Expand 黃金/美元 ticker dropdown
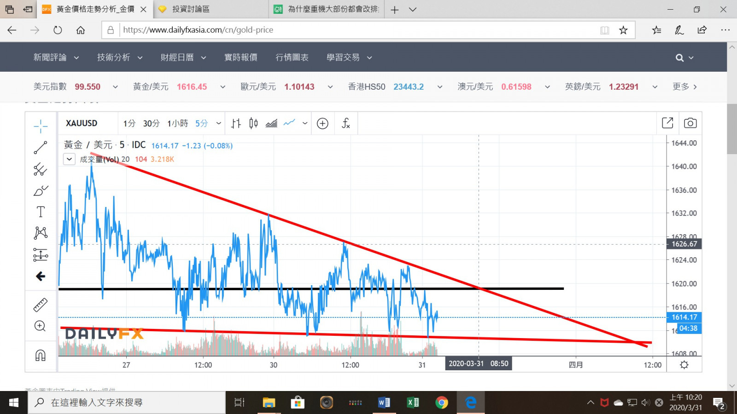This screenshot has width=737, height=414. pos(222,87)
